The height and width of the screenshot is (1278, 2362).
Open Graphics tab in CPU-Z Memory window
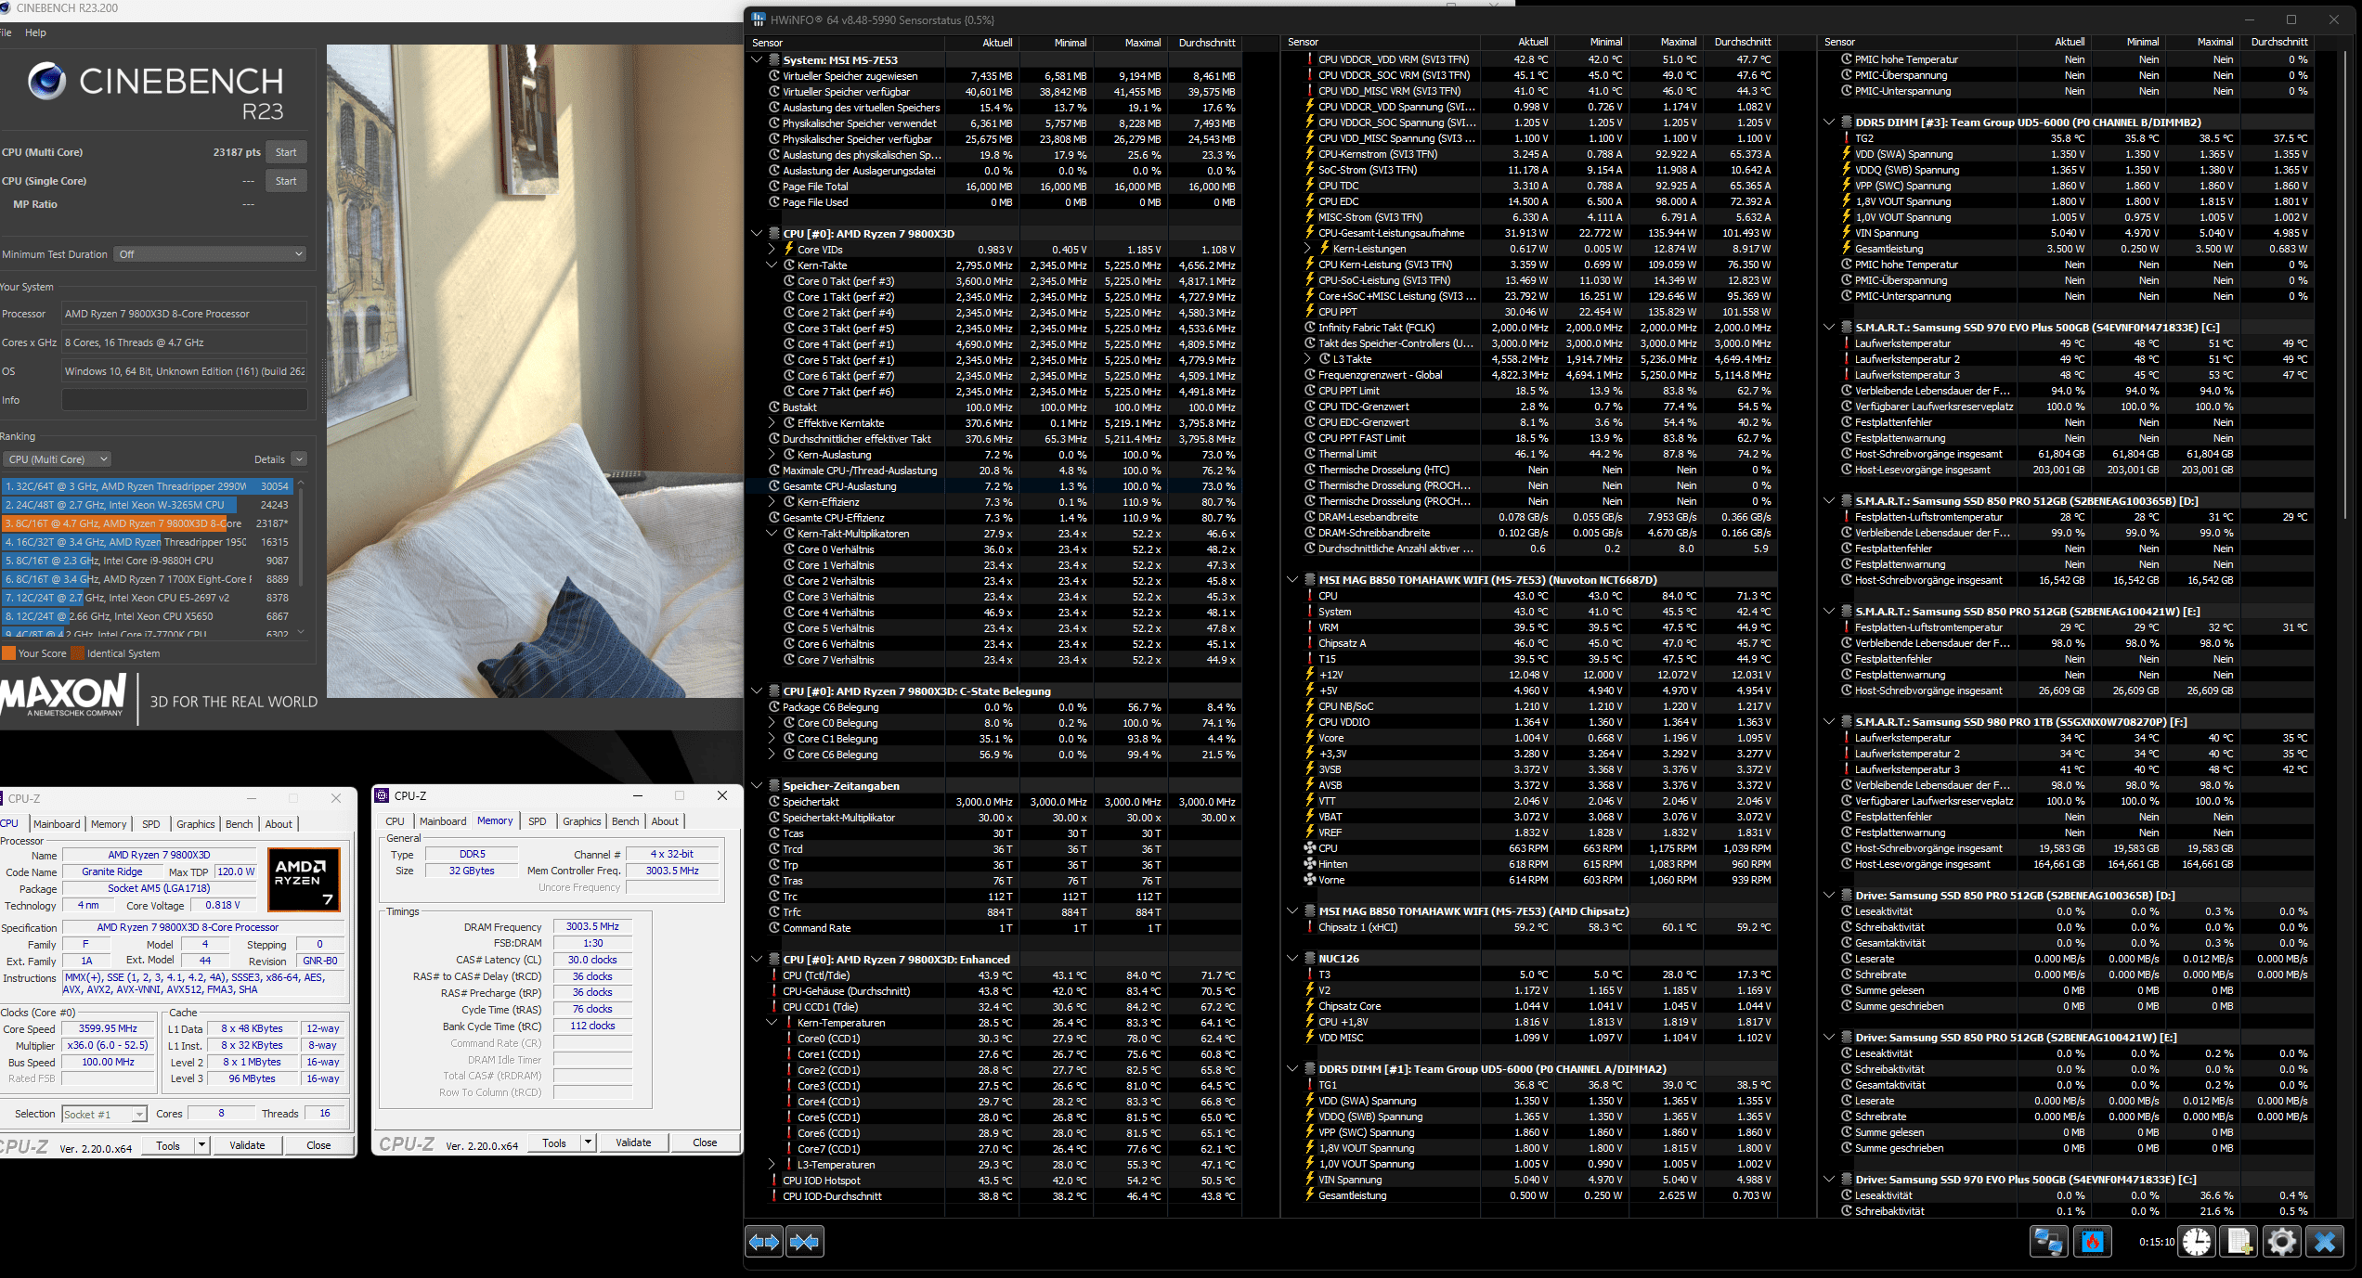[x=581, y=821]
